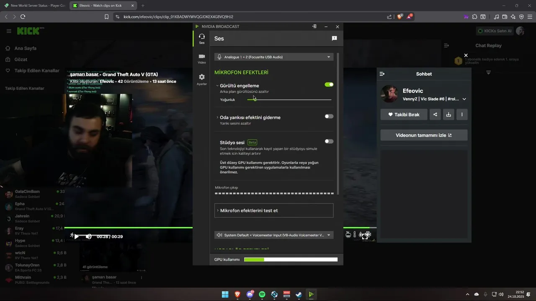
Task: Click the NVIDIA Broadcast exit/sign-out icon in title bar
Action: 314,26
